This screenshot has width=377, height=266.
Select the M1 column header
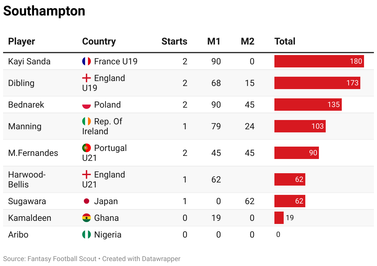pos(214,41)
